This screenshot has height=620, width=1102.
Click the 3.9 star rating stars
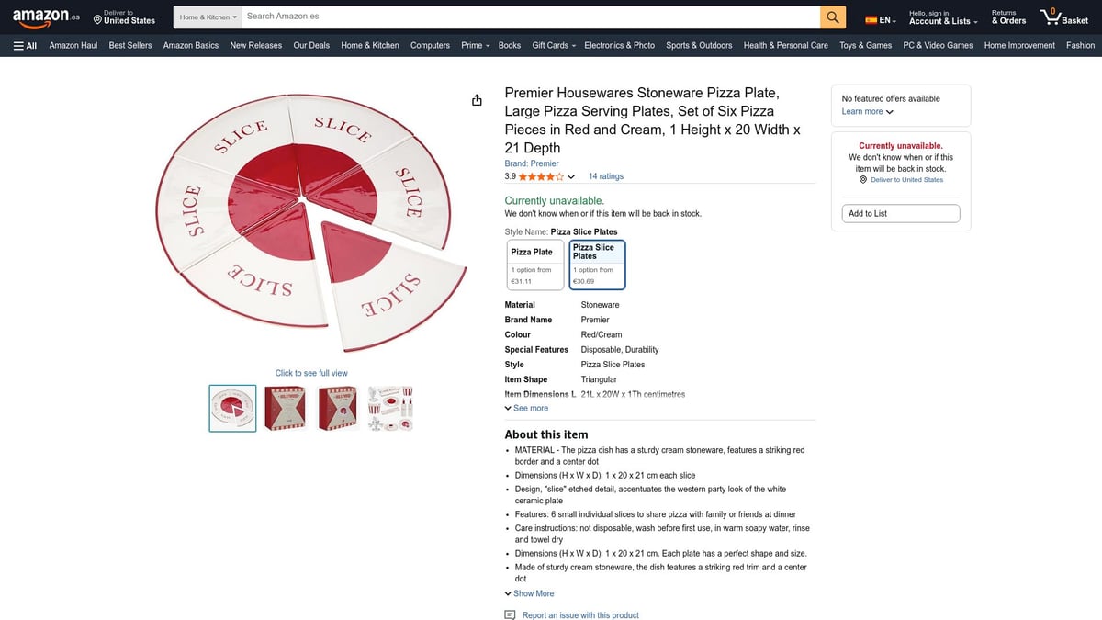pos(538,175)
